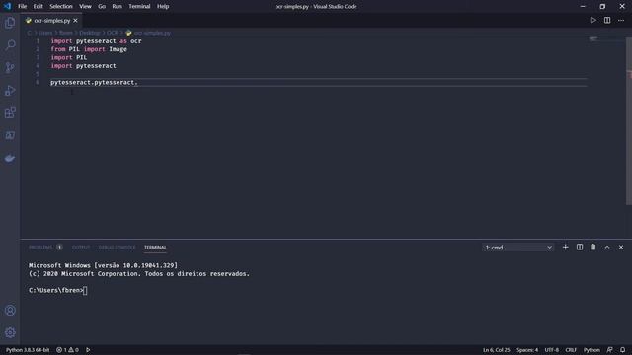Change the CRLF line ending
This screenshot has height=355, width=632.
click(x=571, y=350)
